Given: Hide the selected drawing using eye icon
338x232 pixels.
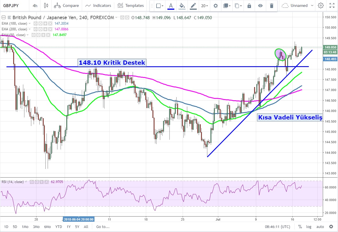Looking at the screenshot, I should 260,5.
